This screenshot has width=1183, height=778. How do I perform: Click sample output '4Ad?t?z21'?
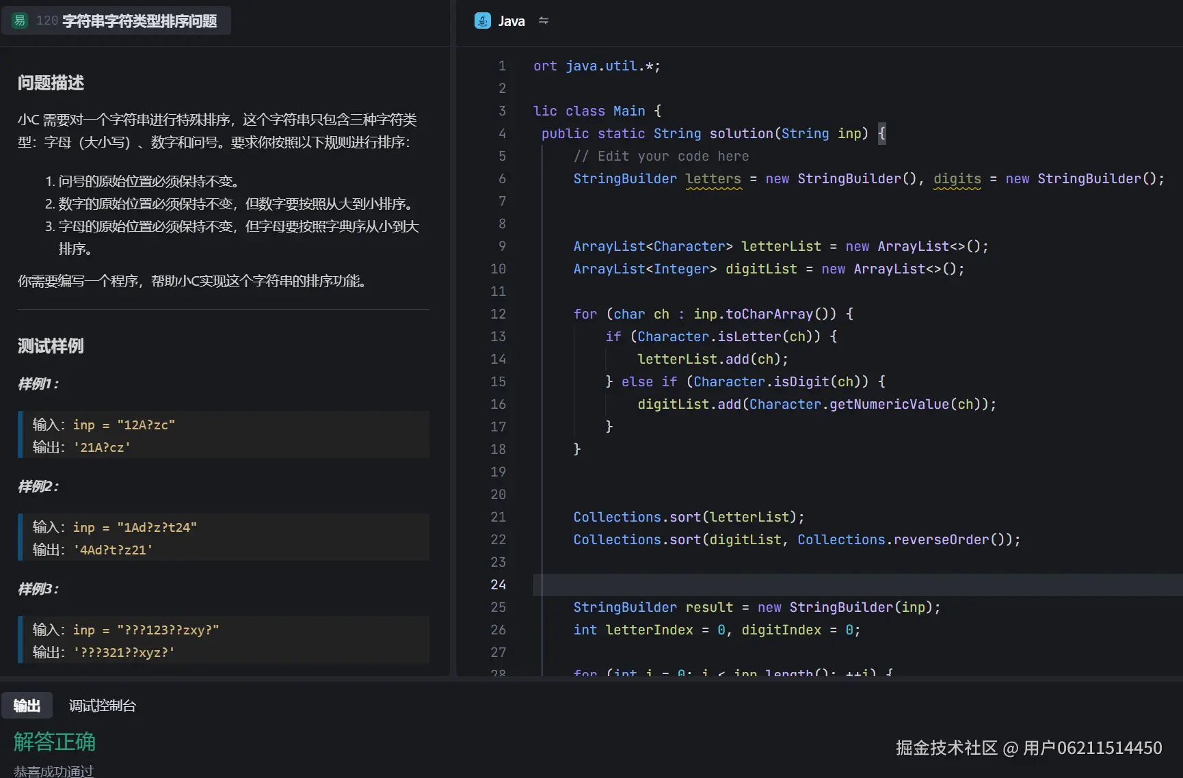pyautogui.click(x=113, y=550)
